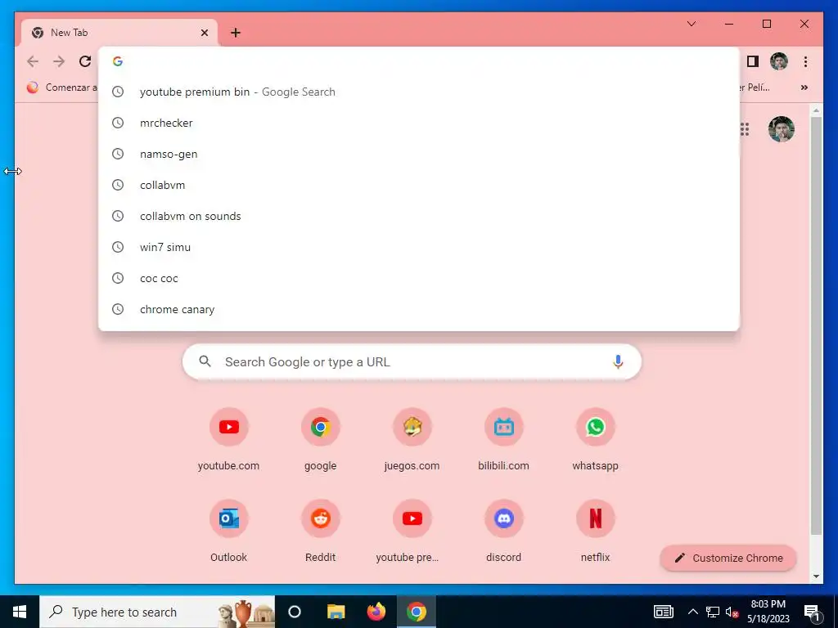Open Windows Start menu

(20, 612)
